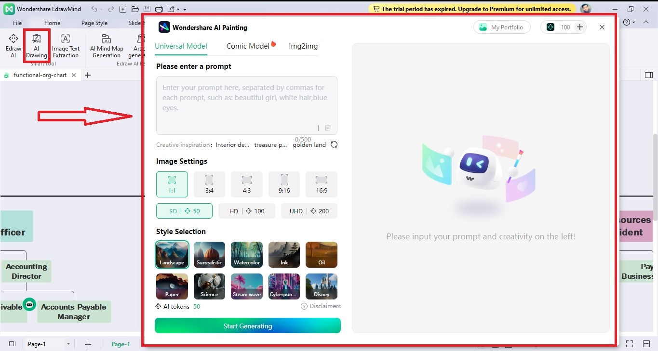Clear the prompt using trash icon
This screenshot has width=658, height=351.
[328, 128]
